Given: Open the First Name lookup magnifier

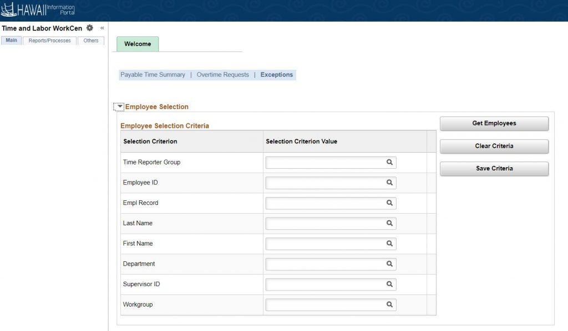Looking at the screenshot, I should click(x=390, y=244).
